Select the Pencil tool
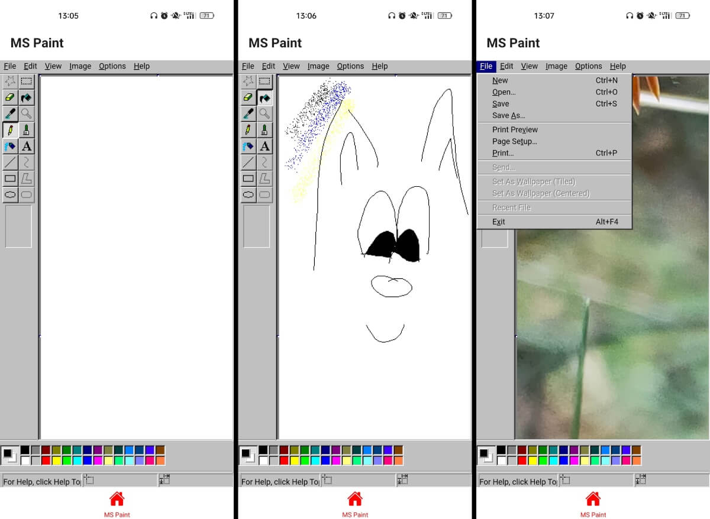This screenshot has width=710, height=519. (x=9, y=129)
